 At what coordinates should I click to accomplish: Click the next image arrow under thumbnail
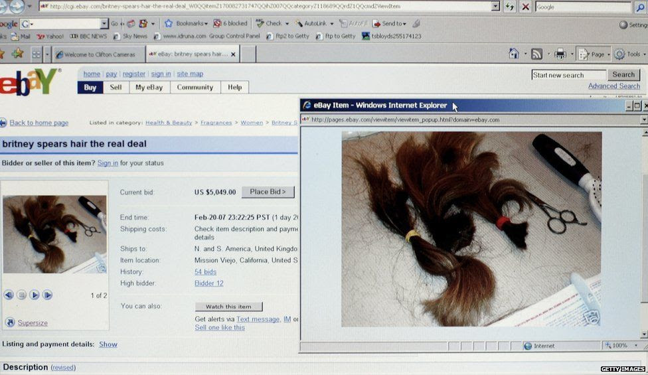(48, 295)
